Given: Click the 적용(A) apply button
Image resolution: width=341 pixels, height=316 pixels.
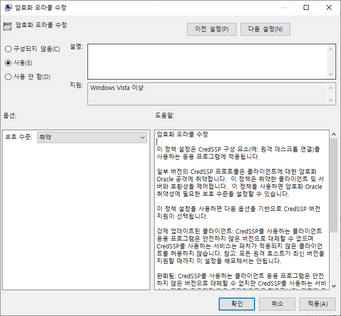Looking at the screenshot, I should pyautogui.click(x=318, y=304).
